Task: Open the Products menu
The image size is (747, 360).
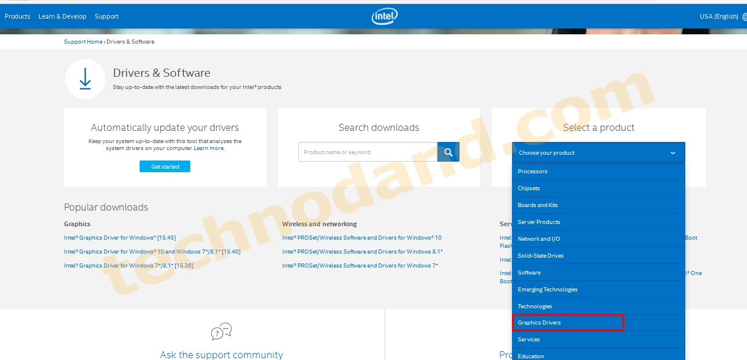Action: click(17, 16)
